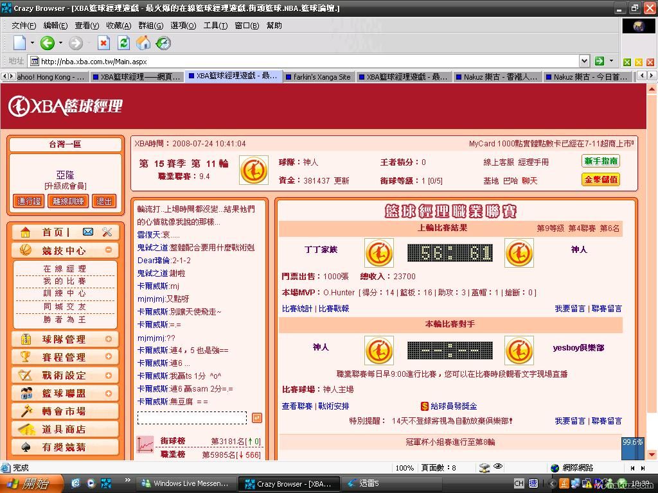Open the 文件(F) menu

[24, 26]
